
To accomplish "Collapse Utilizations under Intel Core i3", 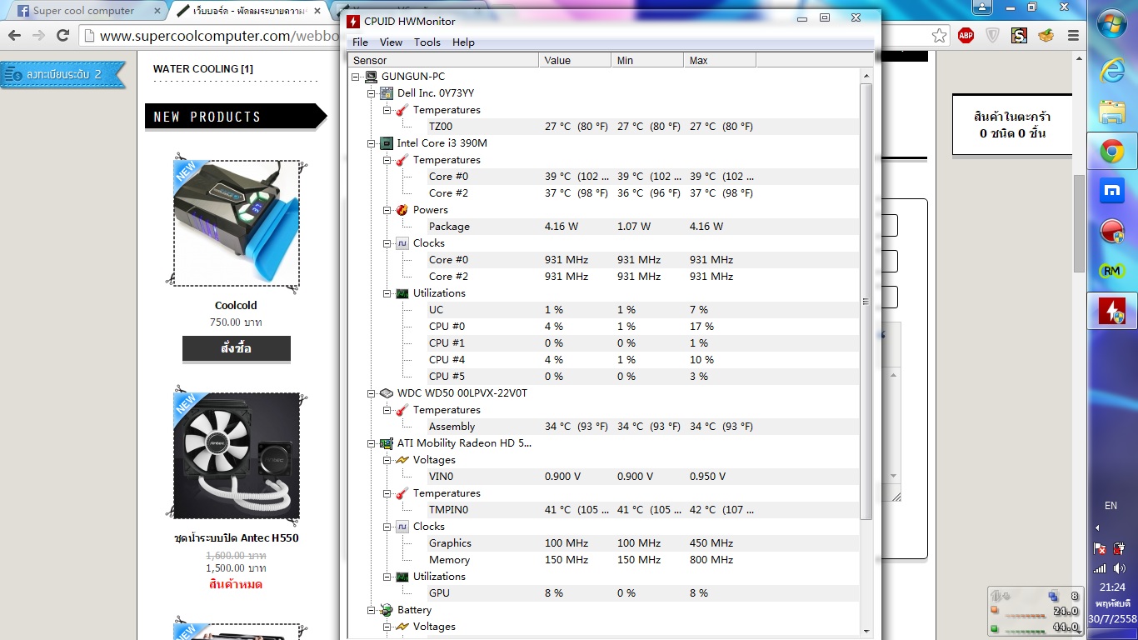I will [x=387, y=293].
